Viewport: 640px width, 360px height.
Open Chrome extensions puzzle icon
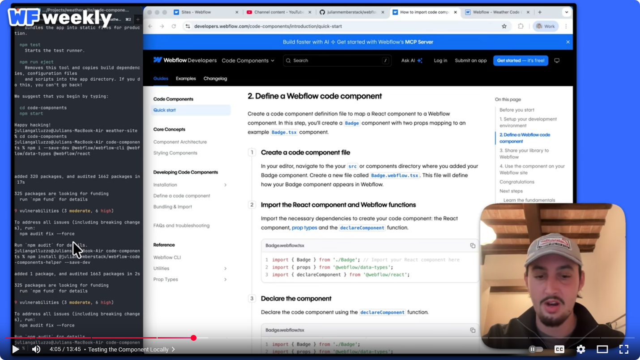[521, 26]
